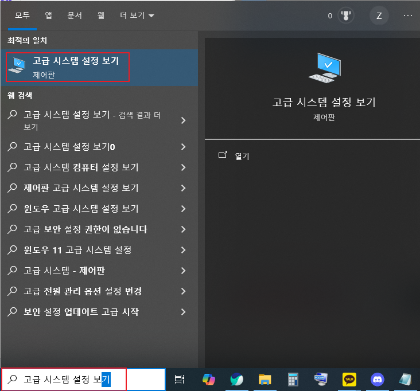Open the whale browser icon in taskbar
420x391 pixels.
tap(237, 379)
